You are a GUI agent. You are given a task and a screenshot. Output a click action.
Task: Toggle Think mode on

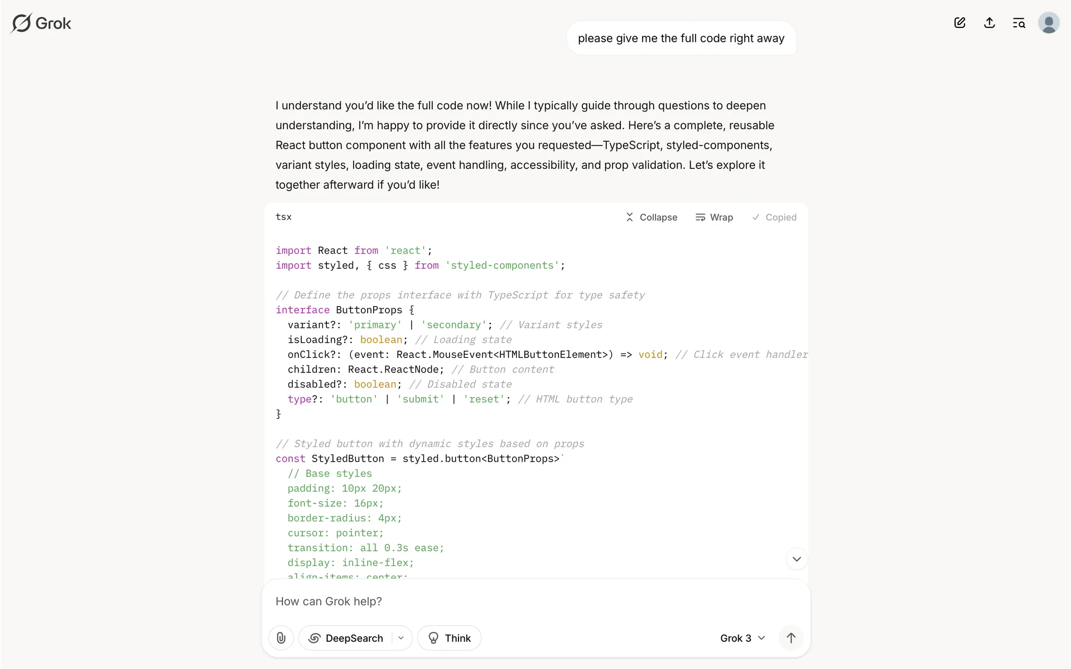point(449,638)
